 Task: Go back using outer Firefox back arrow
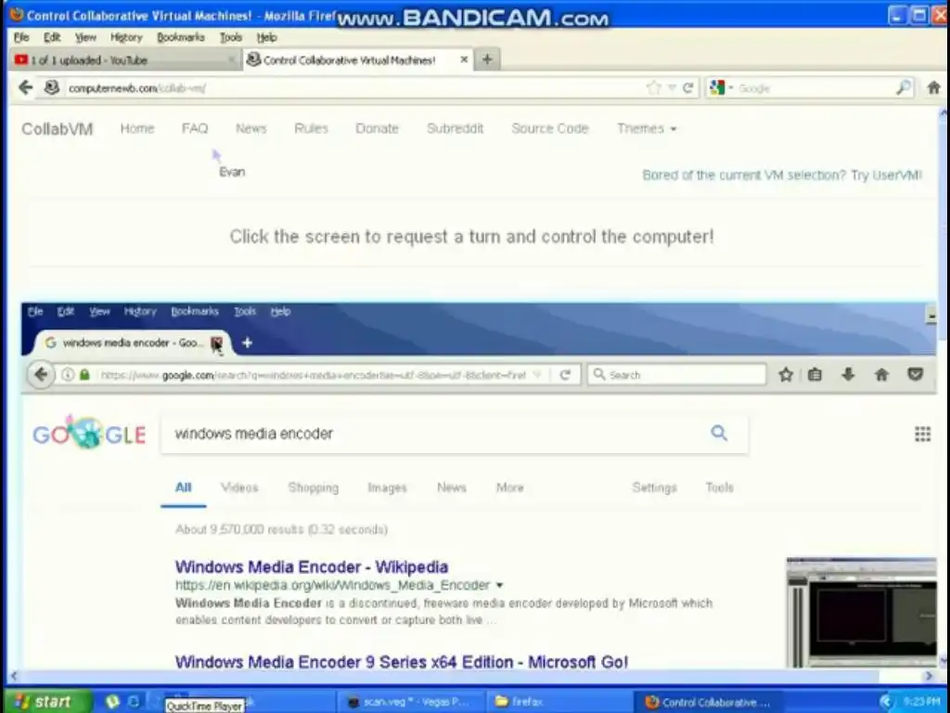point(25,88)
